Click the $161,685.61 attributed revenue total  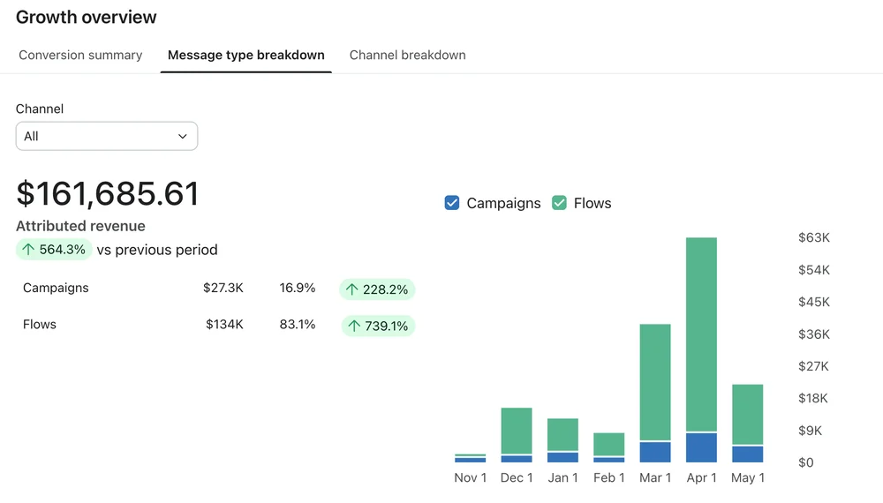(108, 193)
